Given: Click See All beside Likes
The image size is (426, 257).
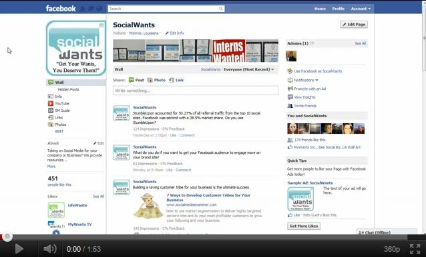Looking at the screenshot, I should coord(98,196).
